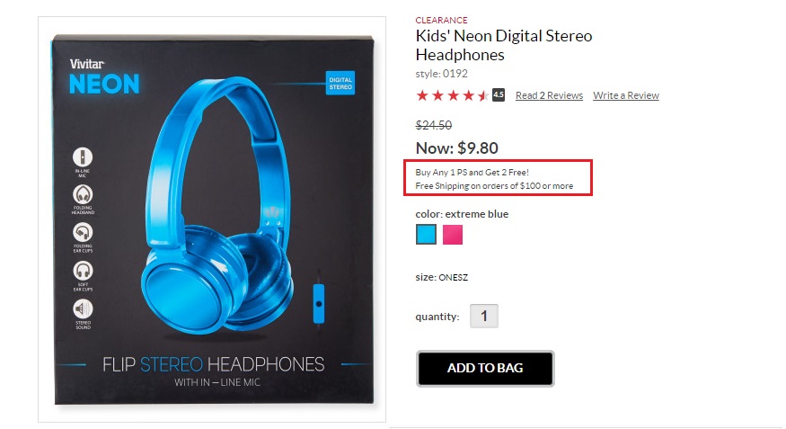
Task: Click the Kids' Neon Digital Stereo Headphones title
Action: click(503, 45)
